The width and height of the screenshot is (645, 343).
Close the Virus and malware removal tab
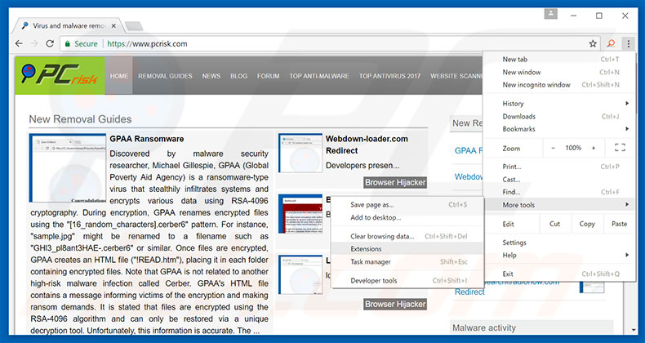pyautogui.click(x=113, y=26)
